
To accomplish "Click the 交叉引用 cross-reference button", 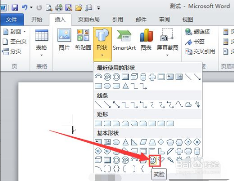I will point(200,51).
